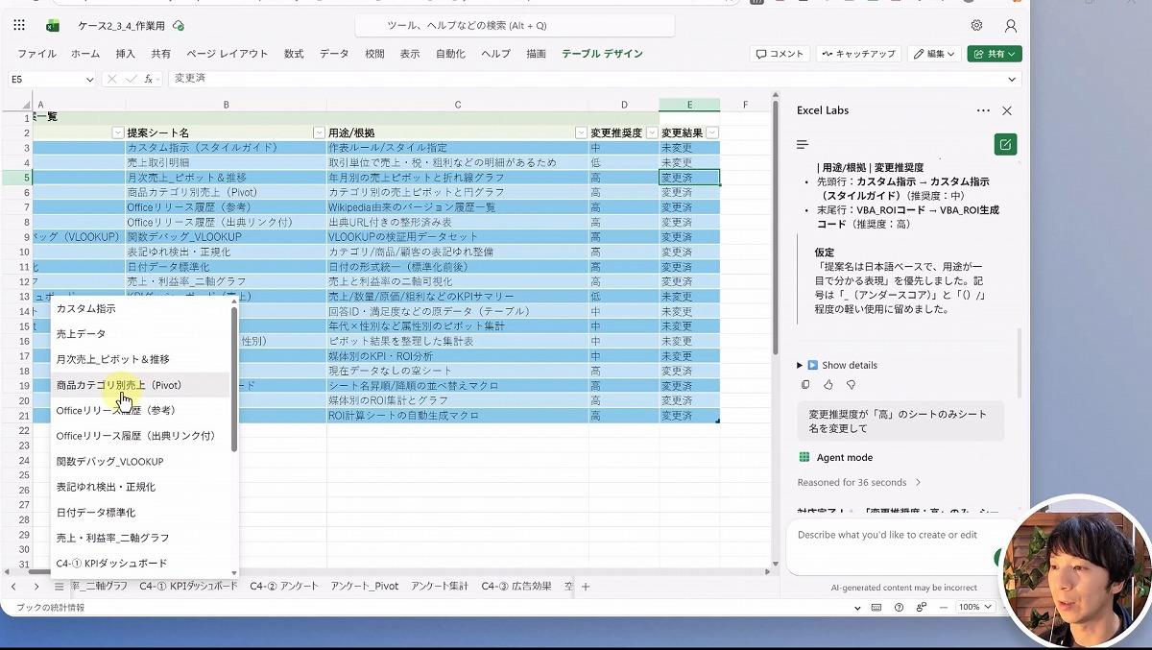Copy the Excel Labs response
The height and width of the screenshot is (650, 1152).
coord(805,385)
